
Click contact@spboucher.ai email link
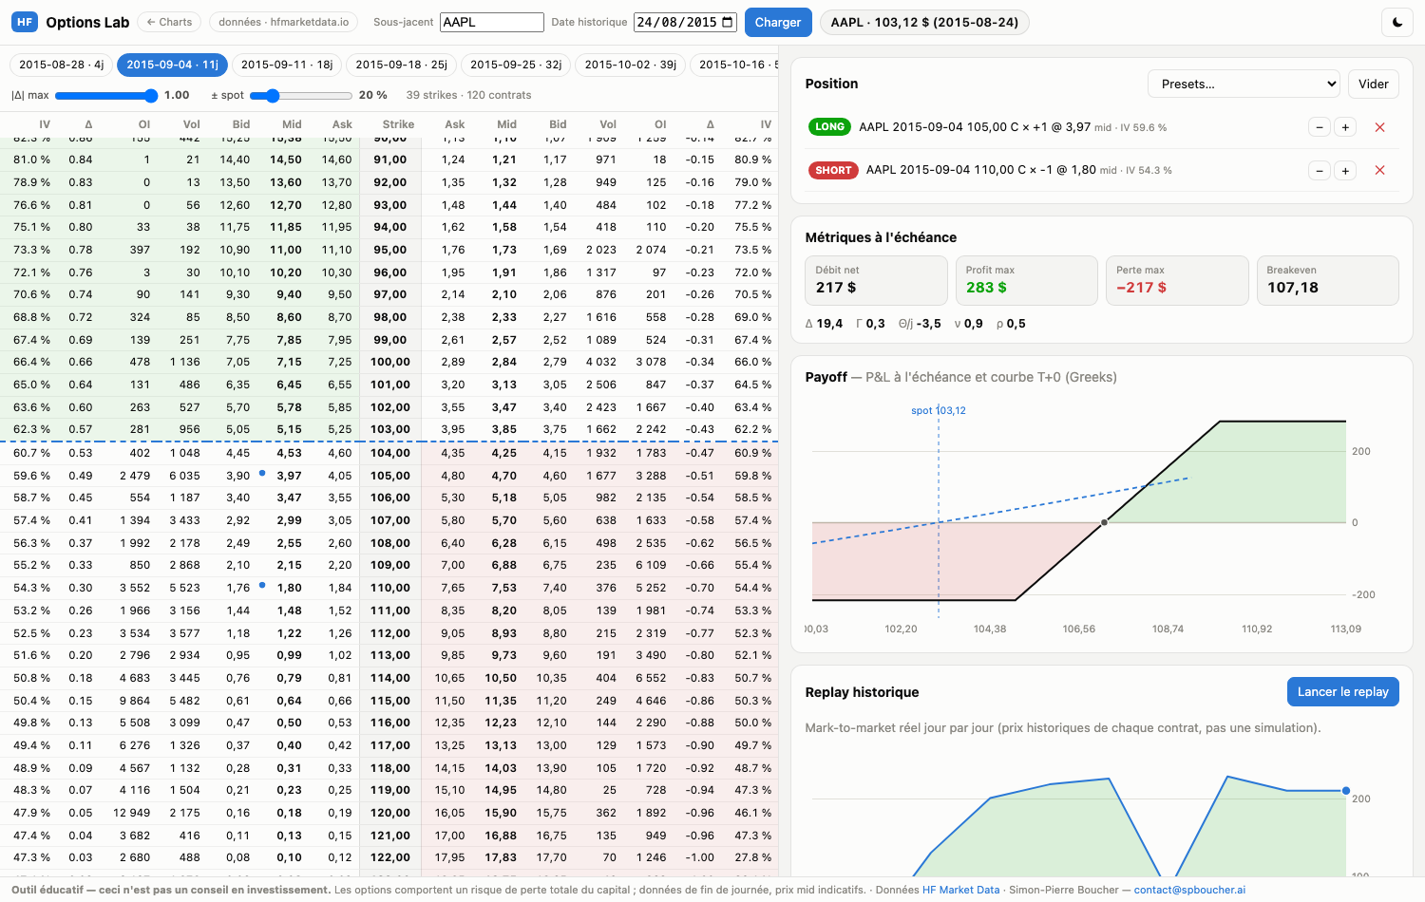point(1189,890)
